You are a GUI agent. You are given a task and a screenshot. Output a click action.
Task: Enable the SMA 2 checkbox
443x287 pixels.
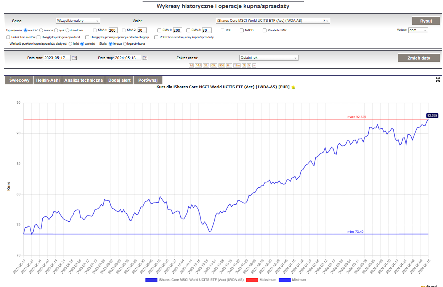pos(124,30)
